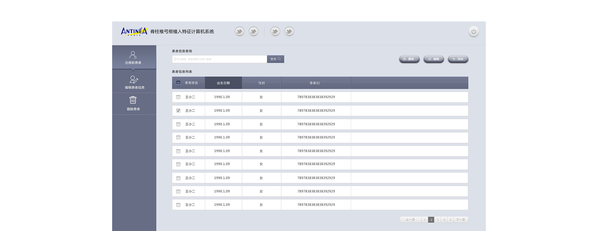This screenshot has height=231, width=598.
Task: Go to the next page with 下一页
Action: tap(461, 220)
